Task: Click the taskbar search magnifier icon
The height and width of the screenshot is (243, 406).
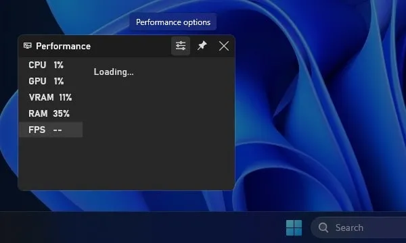Action: pyautogui.click(x=323, y=227)
